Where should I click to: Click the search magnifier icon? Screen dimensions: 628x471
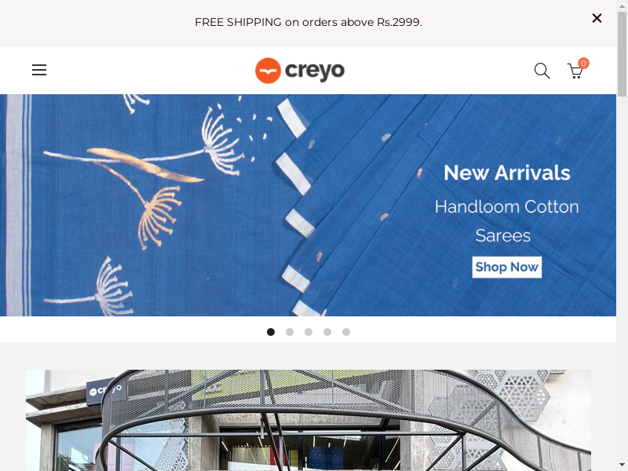click(542, 71)
